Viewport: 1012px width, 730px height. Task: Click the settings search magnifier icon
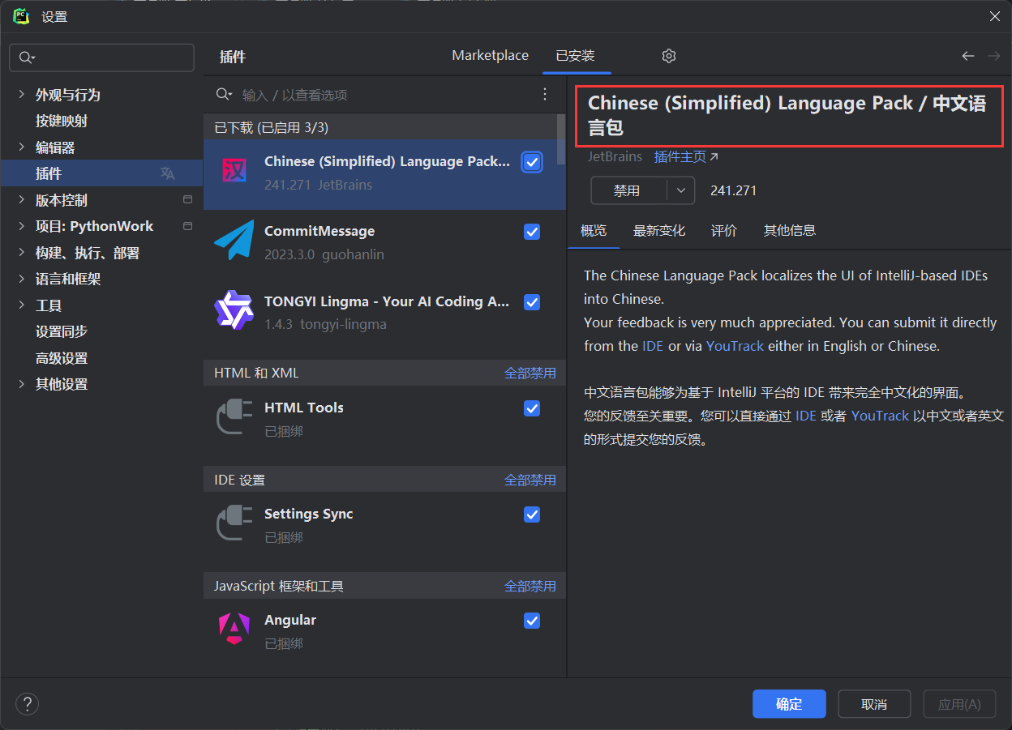pos(26,58)
